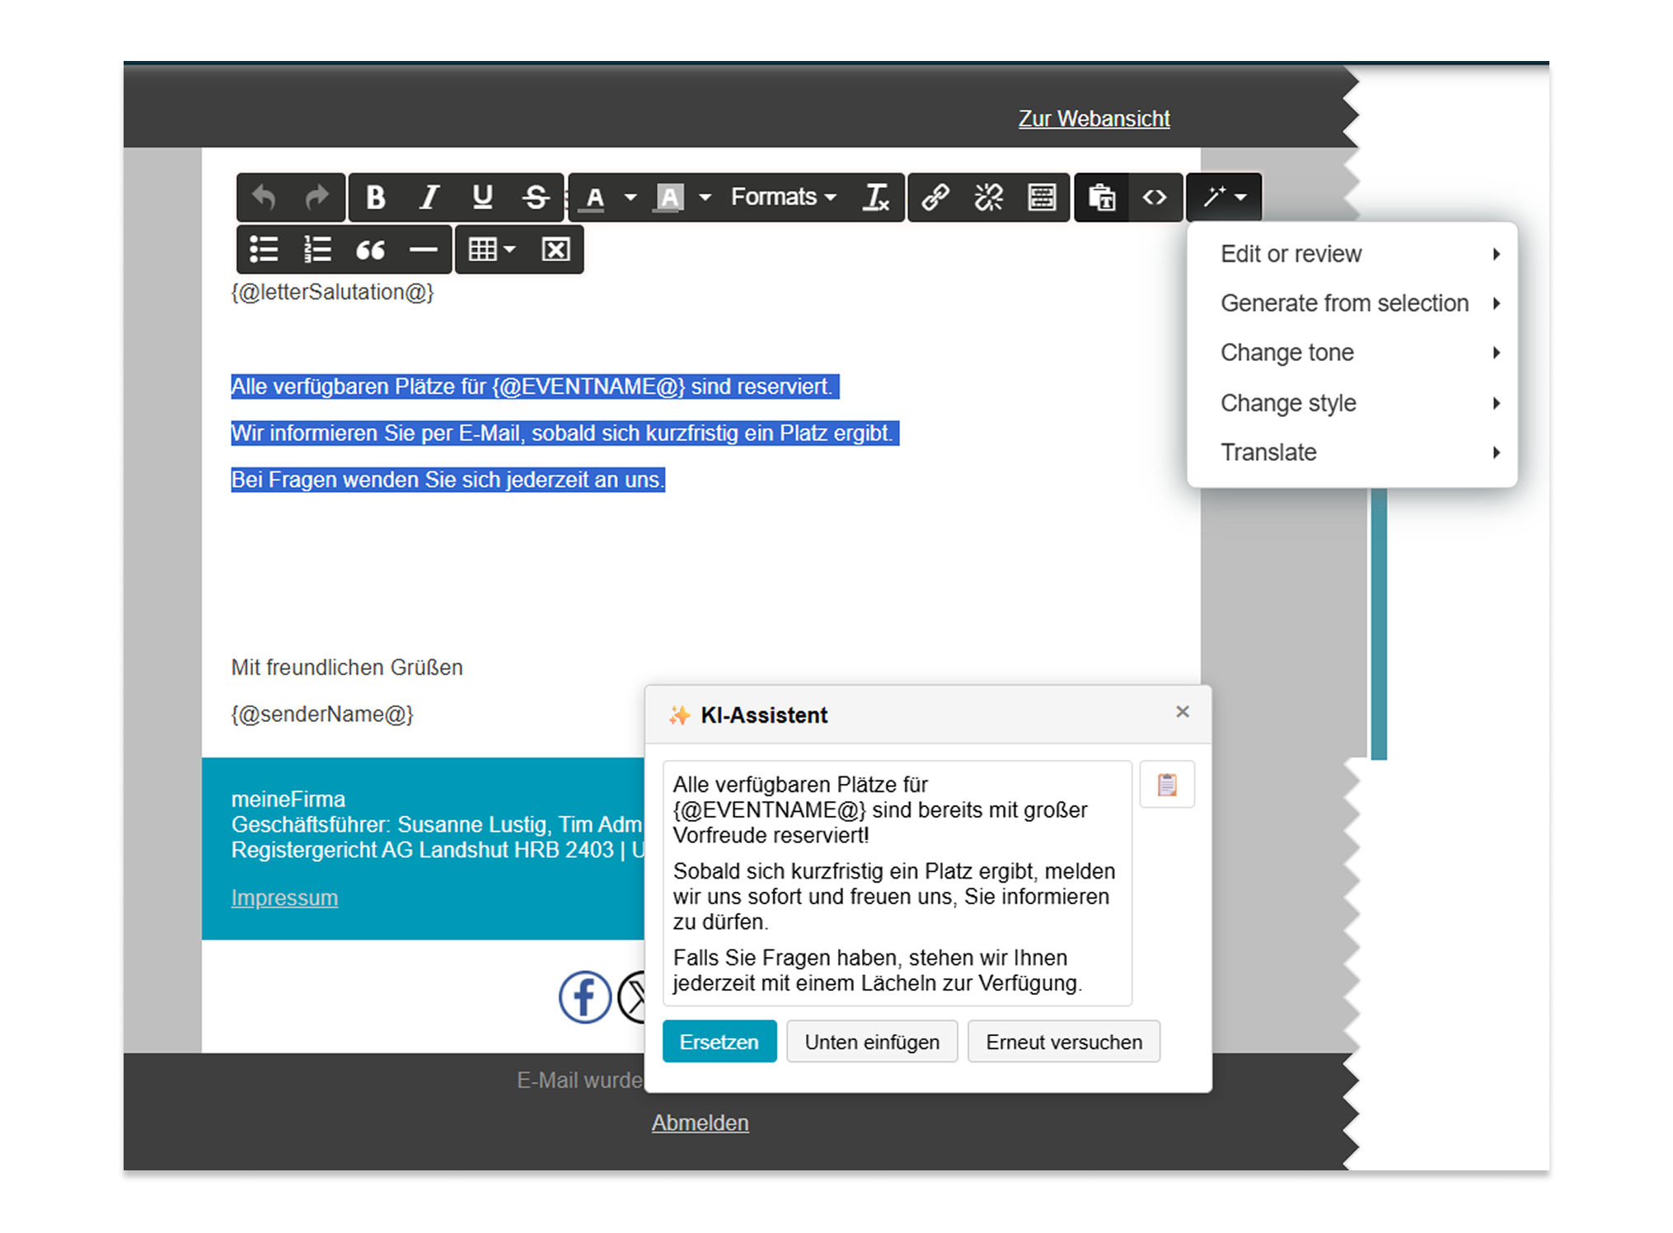Undo the last edit
Viewport: 1673px width, 1233px height.
coord(264,198)
